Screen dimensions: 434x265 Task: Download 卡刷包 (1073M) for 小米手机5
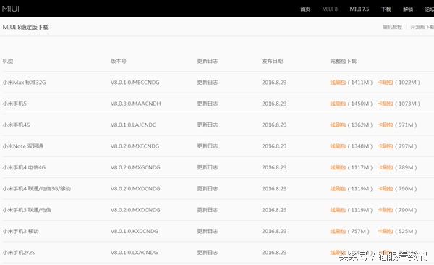coord(386,104)
